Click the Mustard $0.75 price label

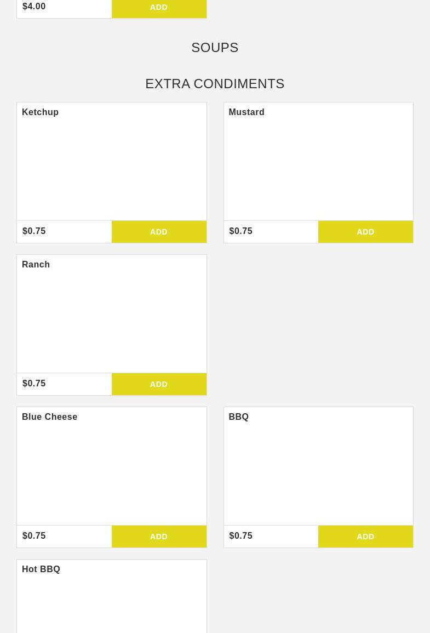pyautogui.click(x=241, y=231)
